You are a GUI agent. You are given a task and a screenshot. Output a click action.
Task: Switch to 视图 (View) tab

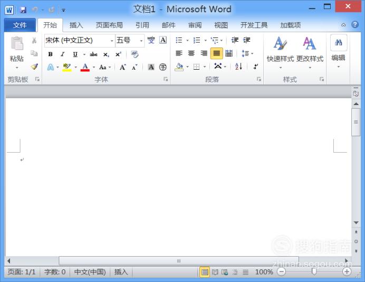pos(221,25)
